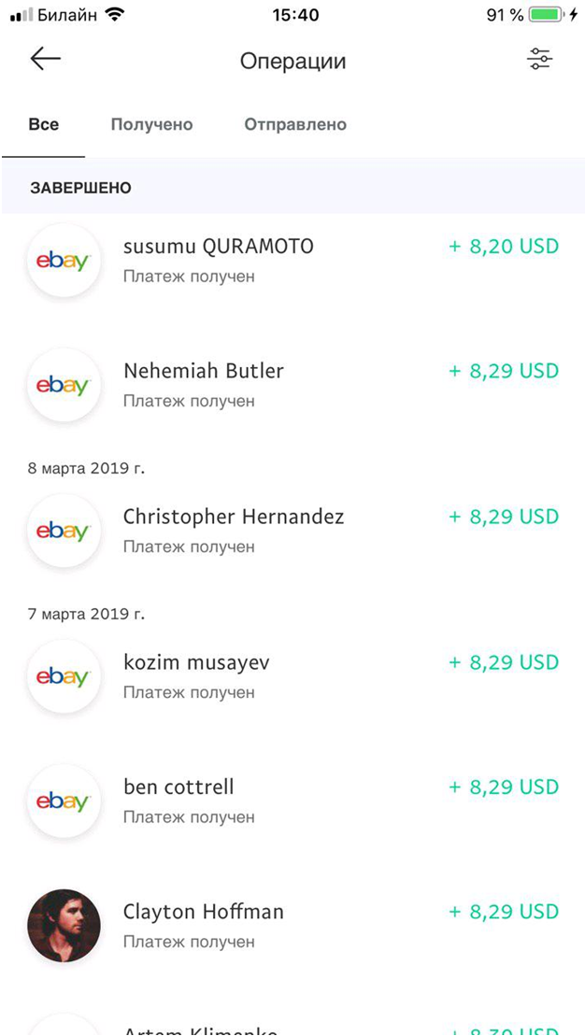Viewport: 585px width, 1036px height.
Task: Tap the ebay icon for Nehemiah Butler
Action: click(64, 385)
